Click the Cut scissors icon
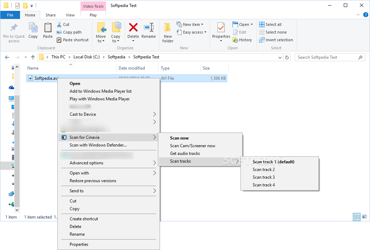 click(59, 24)
